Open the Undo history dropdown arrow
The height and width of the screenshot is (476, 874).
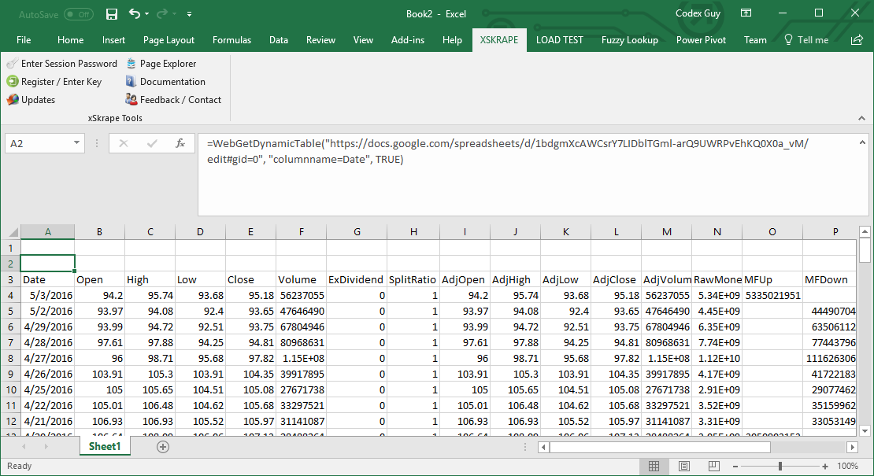tap(146, 14)
